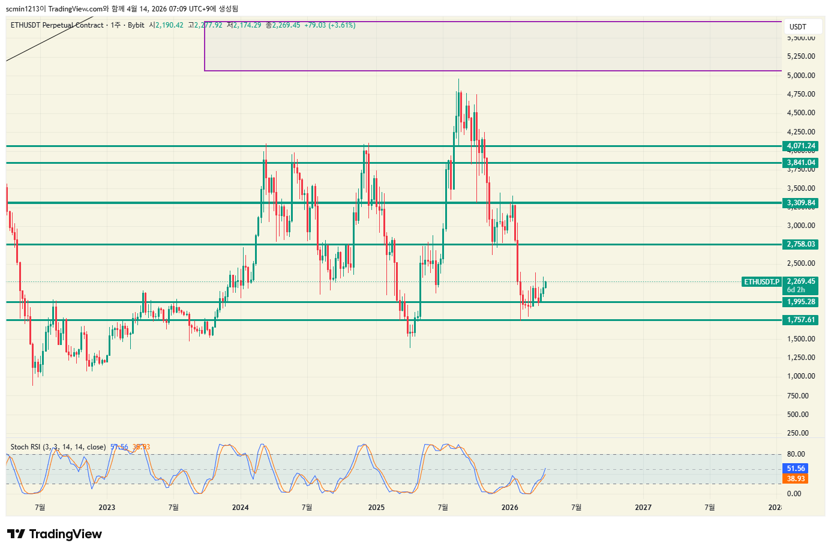Click the 3,309.84 resistance price label
This screenshot has height=552, width=831.
coord(801,203)
